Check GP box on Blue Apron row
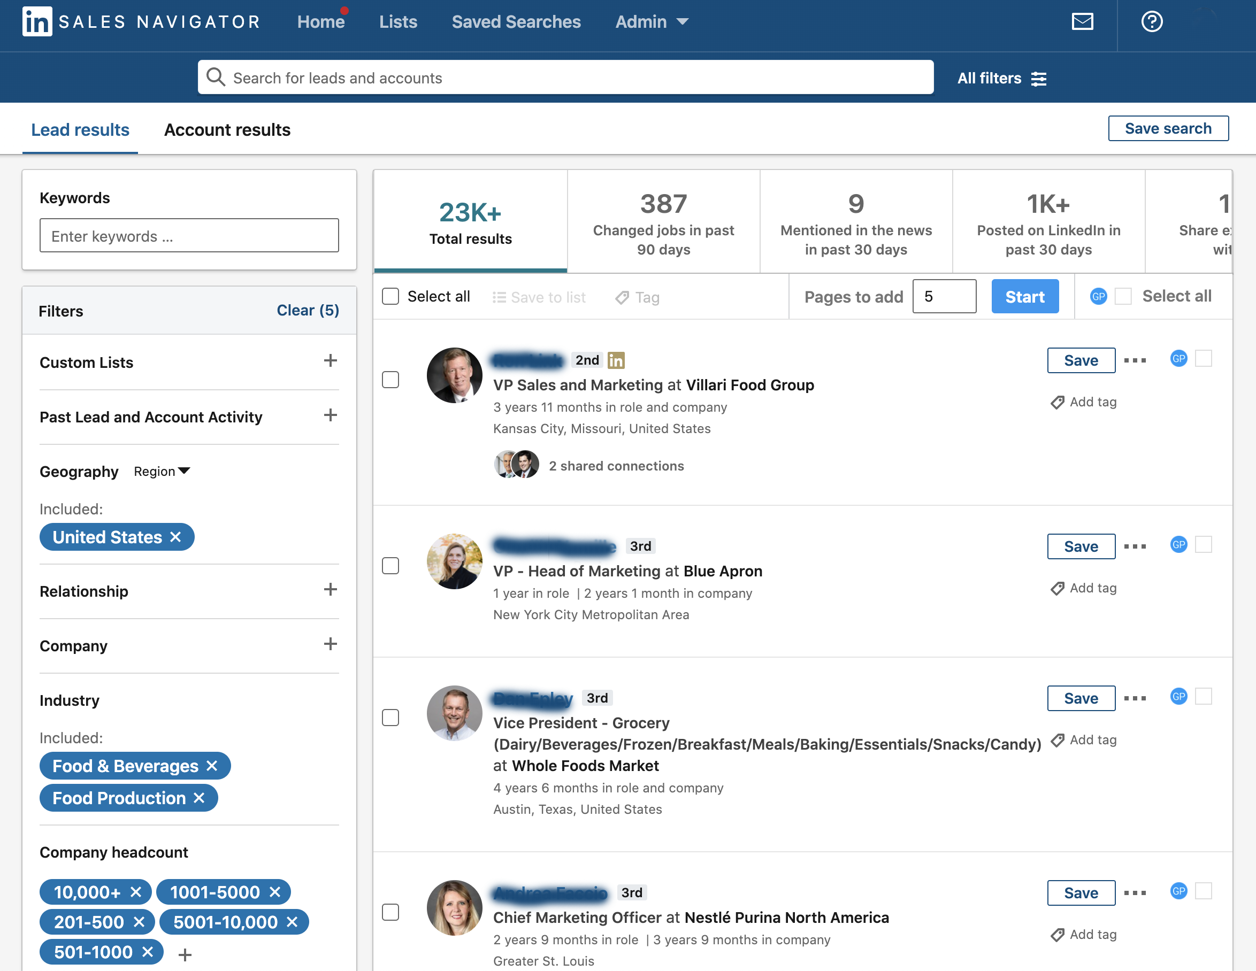The height and width of the screenshot is (971, 1256). (1204, 544)
